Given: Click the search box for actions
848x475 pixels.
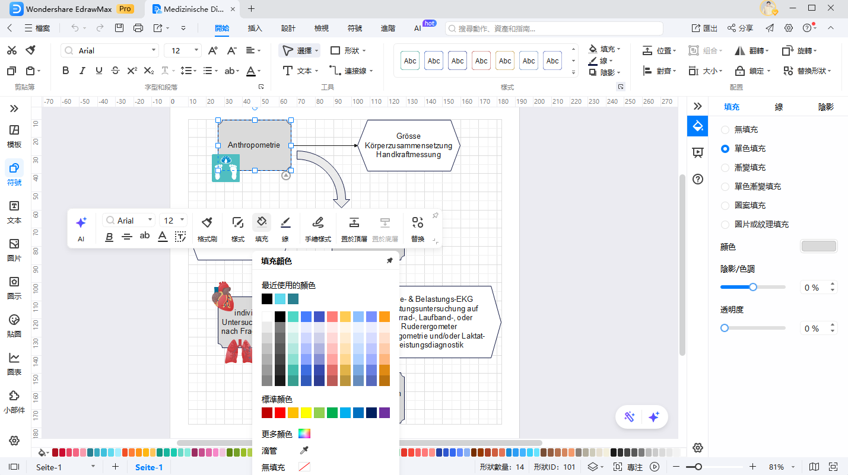Looking at the screenshot, I should tap(554, 28).
